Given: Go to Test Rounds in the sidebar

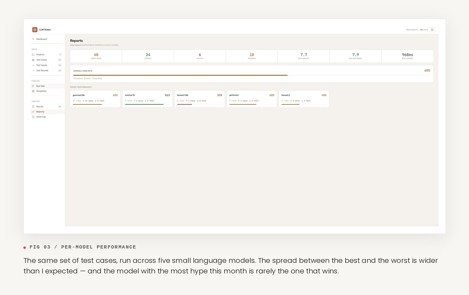Looking at the screenshot, I should 42,70.
